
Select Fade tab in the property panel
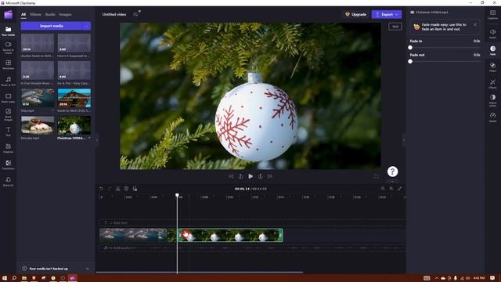tap(492, 50)
